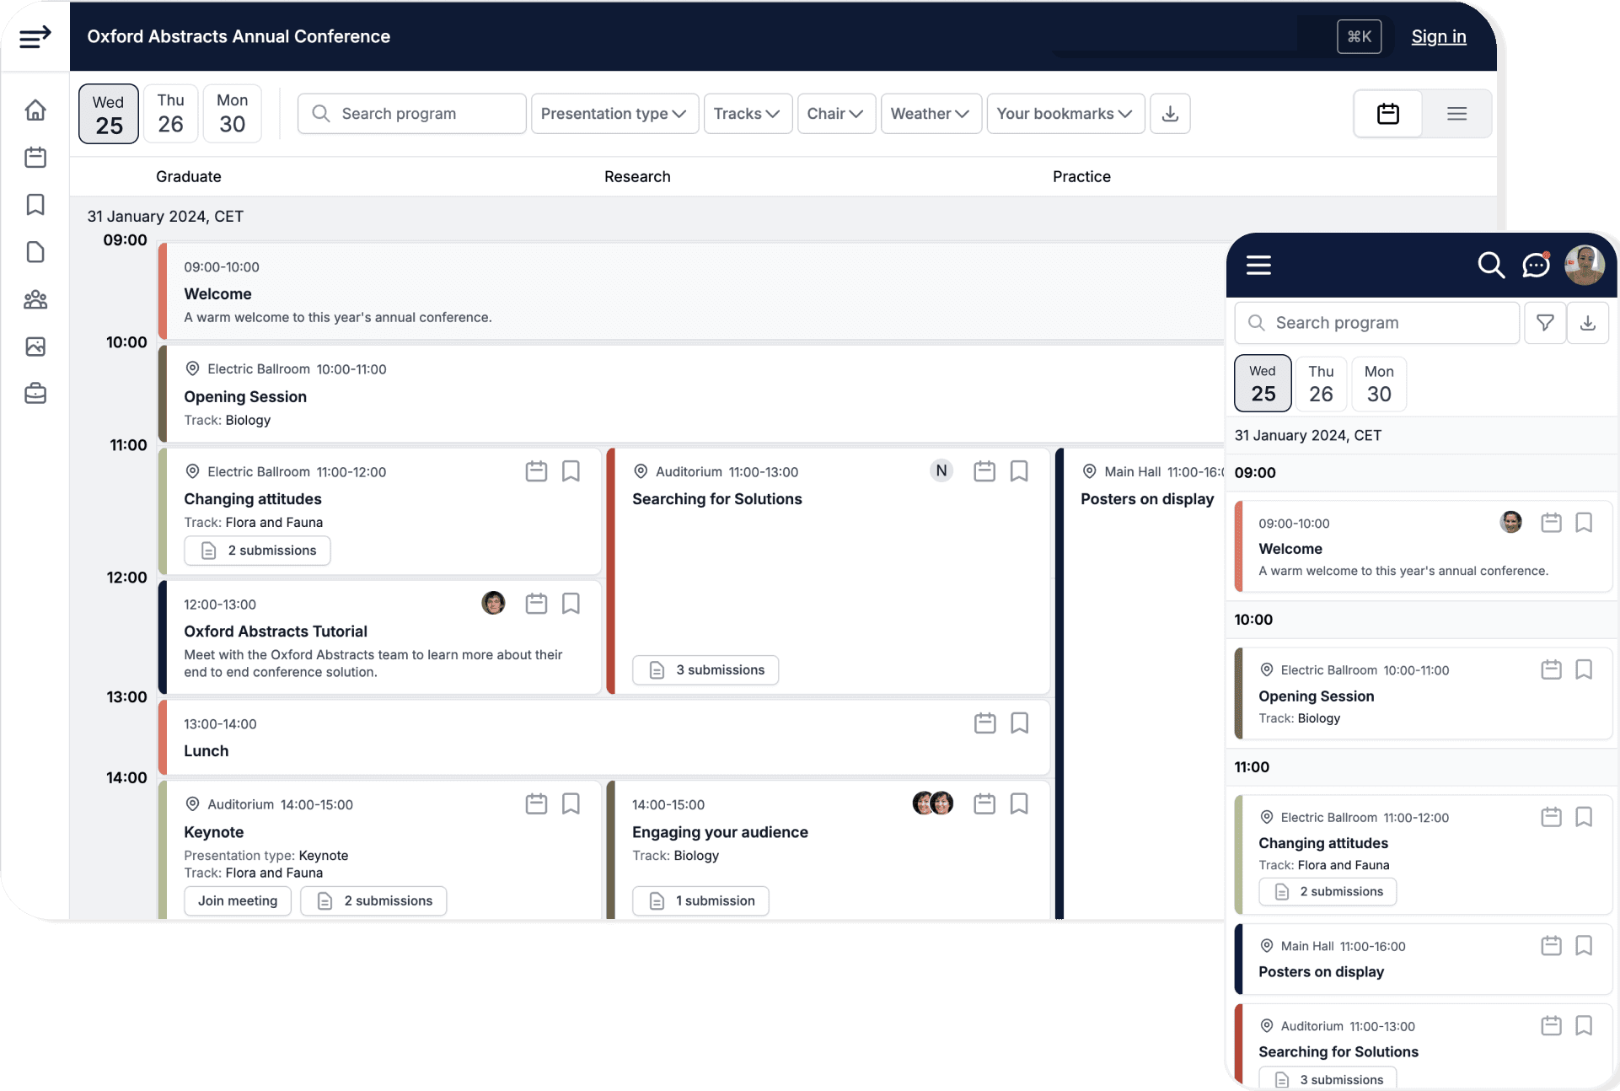Click the home icon in sidebar

click(x=35, y=110)
